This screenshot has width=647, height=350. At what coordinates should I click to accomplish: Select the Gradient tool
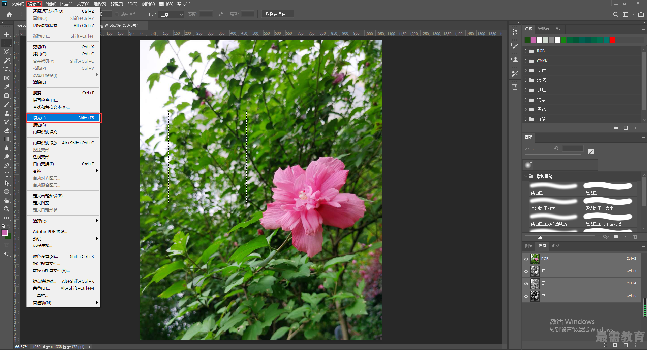click(7, 139)
